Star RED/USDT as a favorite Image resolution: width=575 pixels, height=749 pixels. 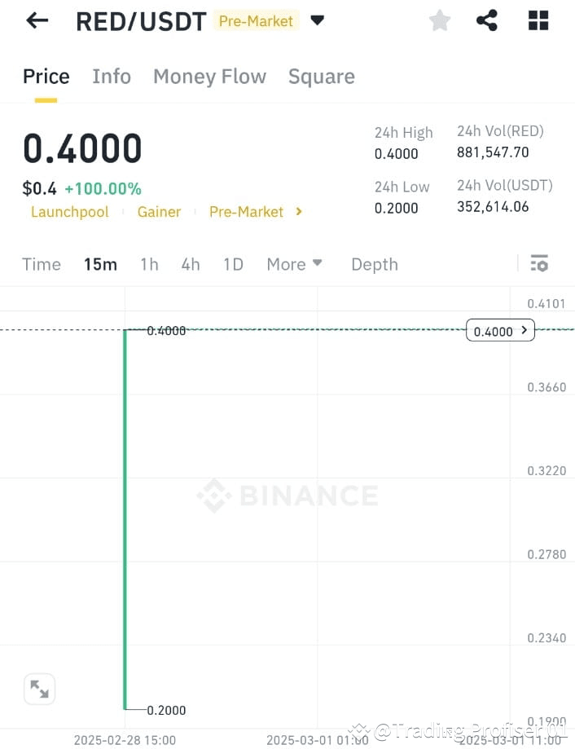tap(439, 20)
